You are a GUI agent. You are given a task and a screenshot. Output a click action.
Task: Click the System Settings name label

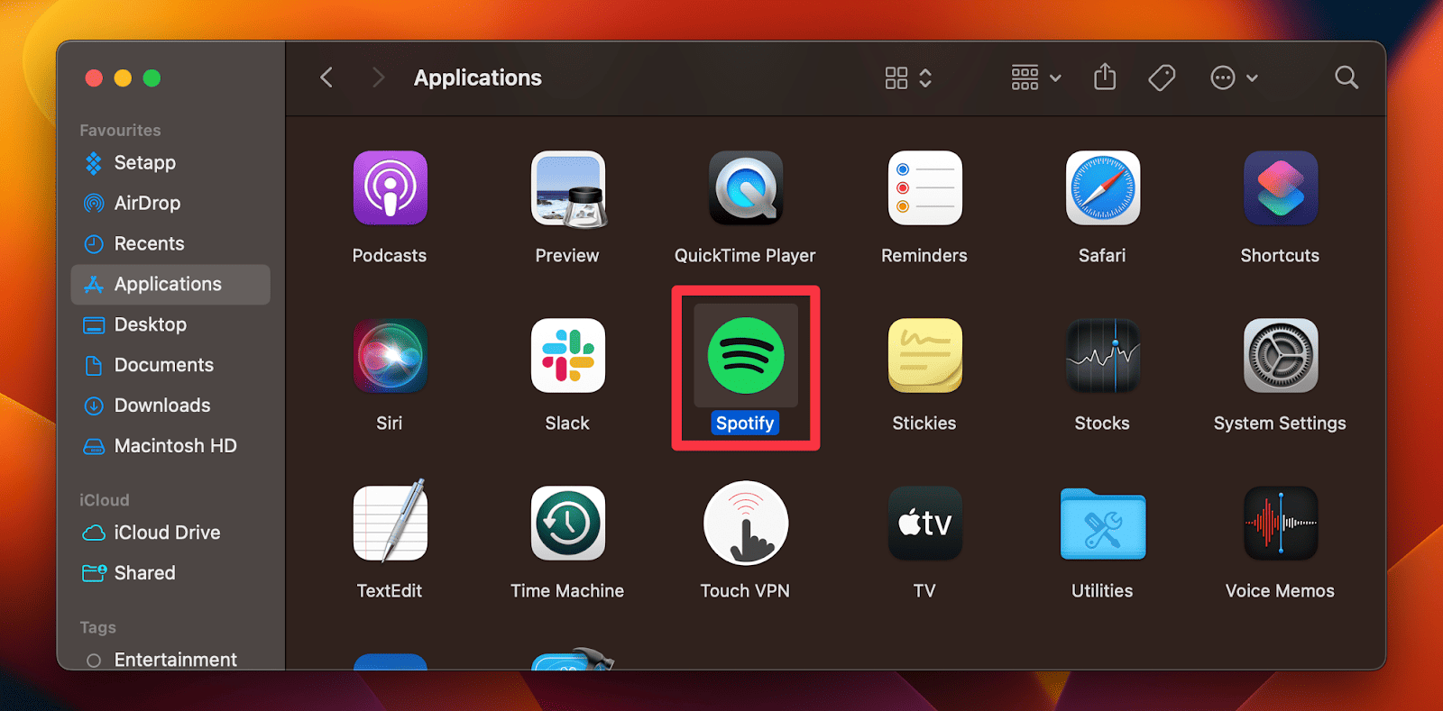(x=1280, y=424)
